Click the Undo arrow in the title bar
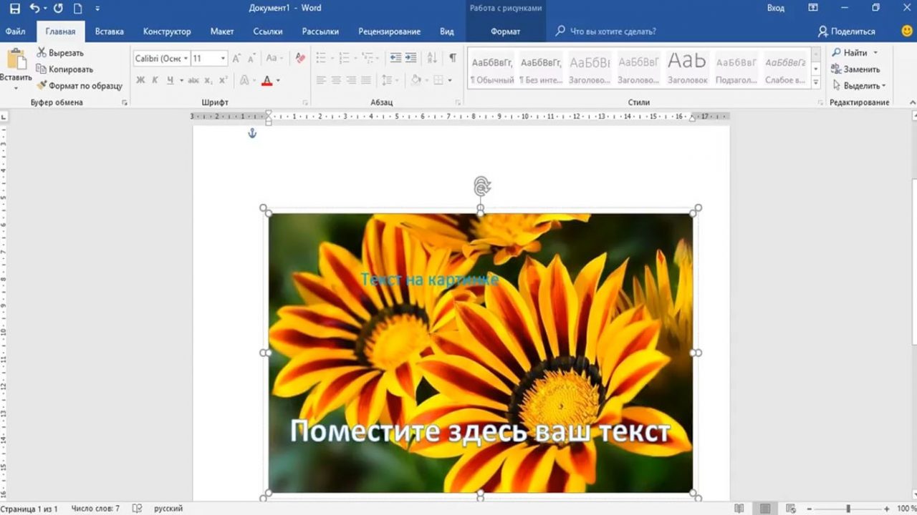 pos(34,9)
